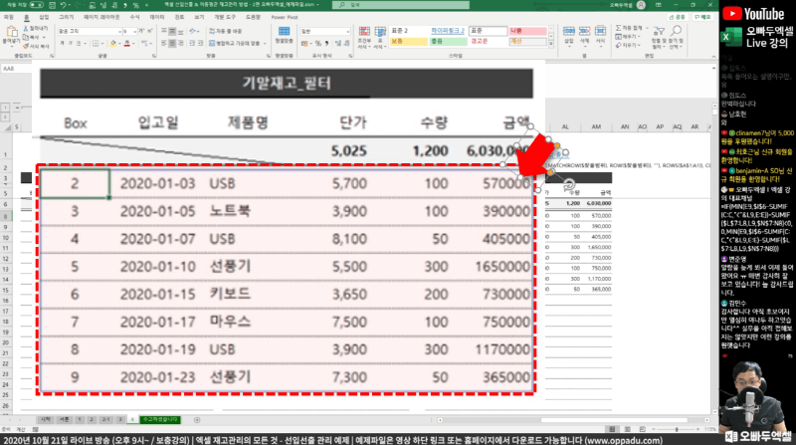Apply the 좋음 (Good) cell style
The width and height of the screenshot is (796, 445).
448,41
